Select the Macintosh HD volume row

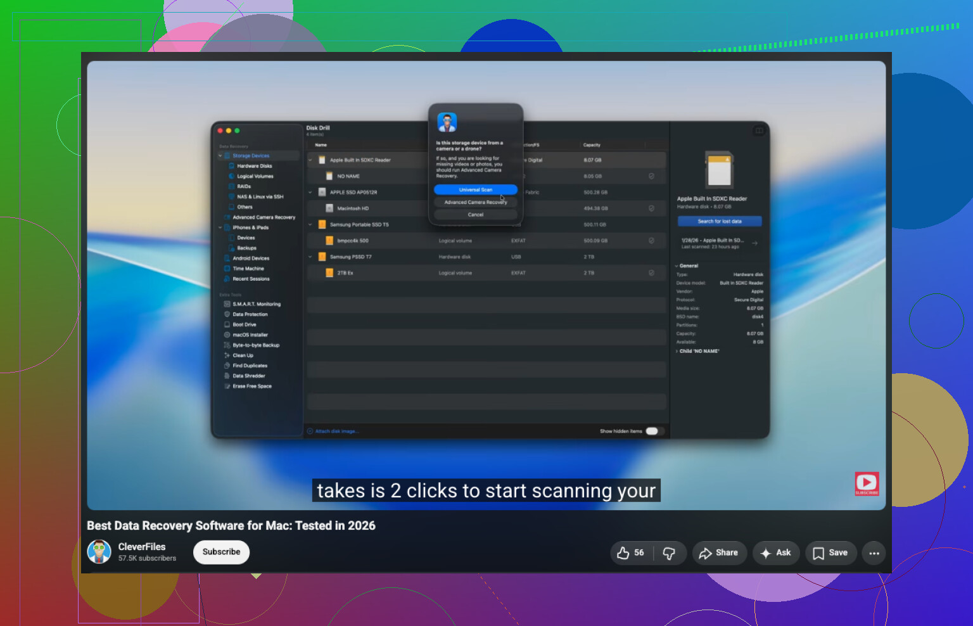(x=486, y=208)
